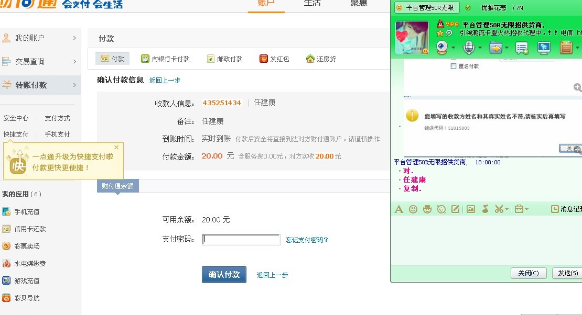Viewport: 582px width, 315px height.
Task: Click the lottery hall coin icon
Action: coord(6,246)
